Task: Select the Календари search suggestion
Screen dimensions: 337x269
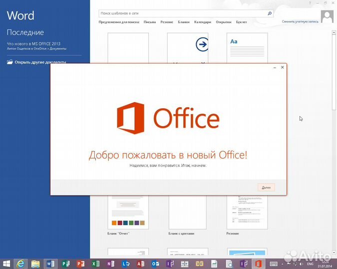Action: (203, 22)
